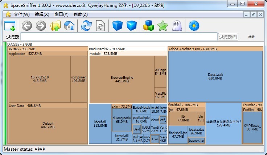Open the 帮助(Z) menu
This screenshot has width=267, height=155.
(x=81, y=14)
